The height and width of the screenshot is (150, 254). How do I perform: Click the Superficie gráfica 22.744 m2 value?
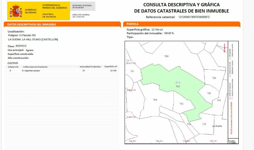tap(157, 29)
